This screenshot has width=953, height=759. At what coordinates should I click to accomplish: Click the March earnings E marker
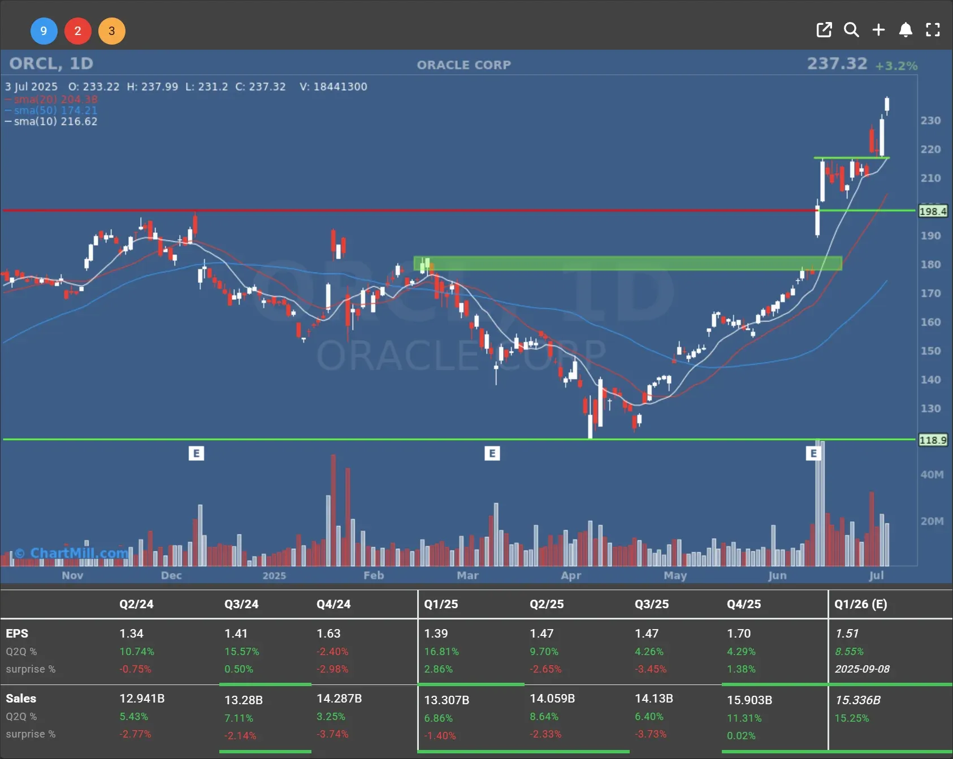coord(492,453)
